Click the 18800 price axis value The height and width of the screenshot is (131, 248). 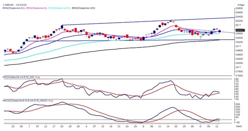click(x=240, y=51)
